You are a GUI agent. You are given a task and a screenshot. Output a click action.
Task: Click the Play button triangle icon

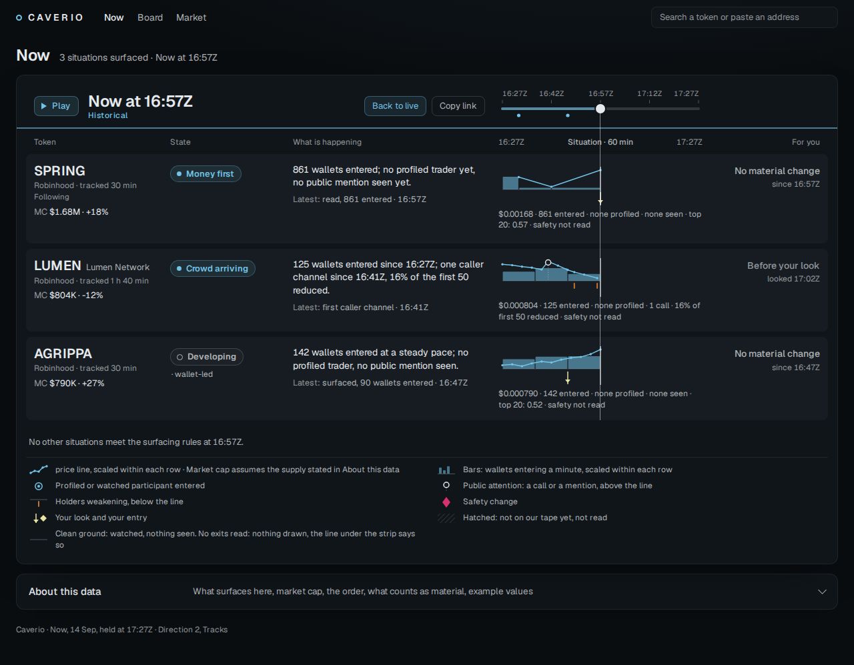click(x=44, y=106)
